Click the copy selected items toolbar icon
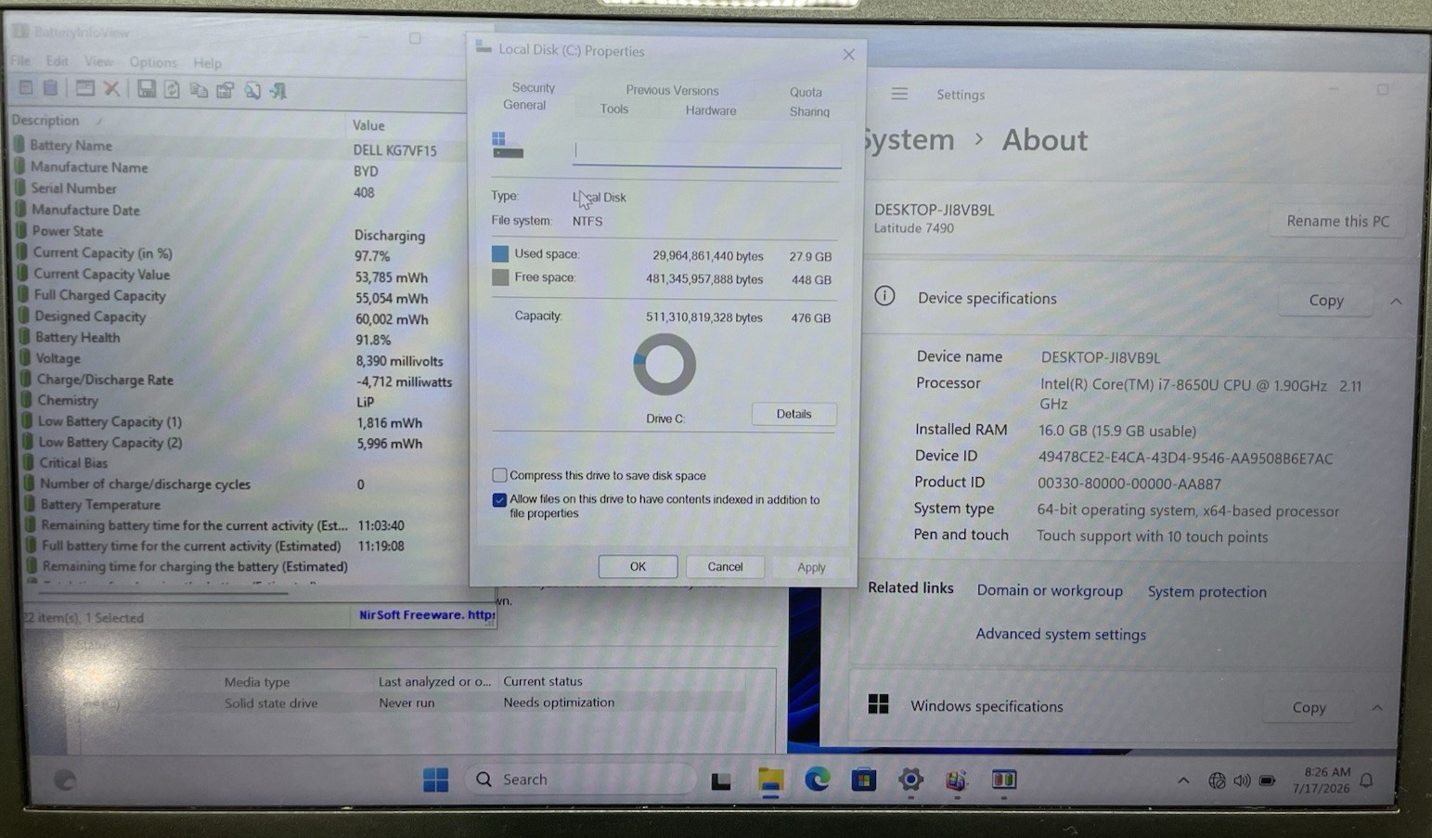Screen dimensions: 1432x838 point(199,90)
